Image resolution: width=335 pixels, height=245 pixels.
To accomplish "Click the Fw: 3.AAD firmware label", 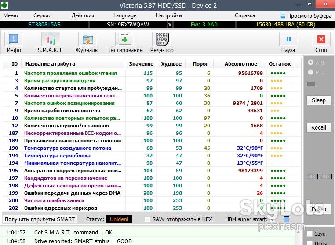I will pyautogui.click(x=204, y=25).
